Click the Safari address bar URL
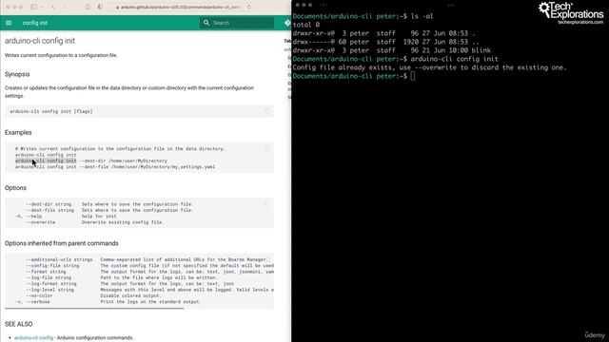Viewport: 609px width, 342px height. pos(181,7)
